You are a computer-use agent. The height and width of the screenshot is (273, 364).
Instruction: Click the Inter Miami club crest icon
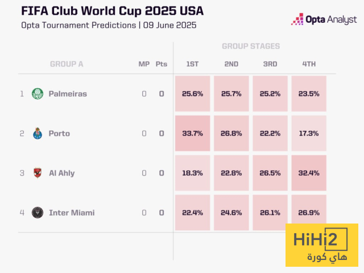[x=38, y=213]
